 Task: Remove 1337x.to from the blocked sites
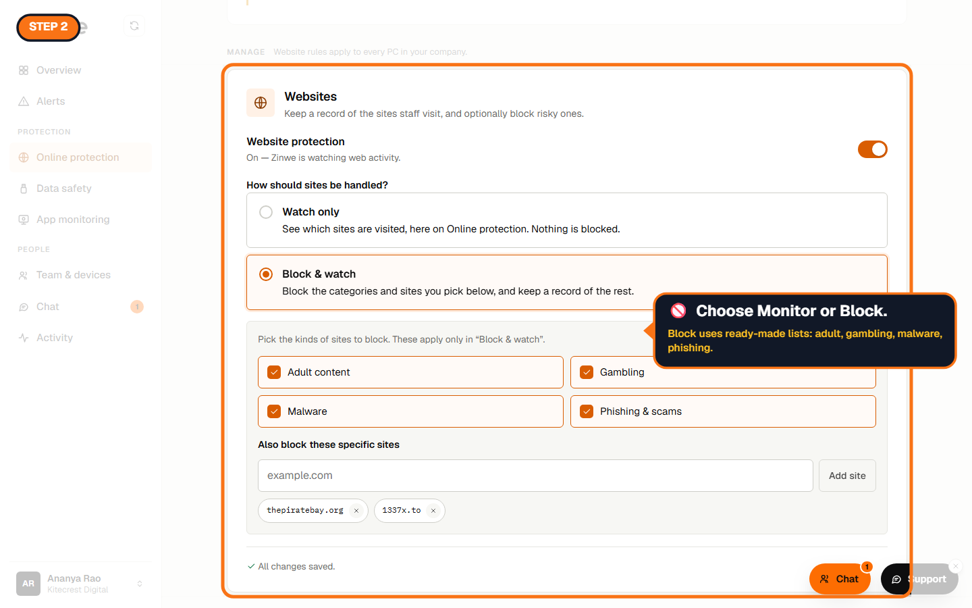coord(433,511)
